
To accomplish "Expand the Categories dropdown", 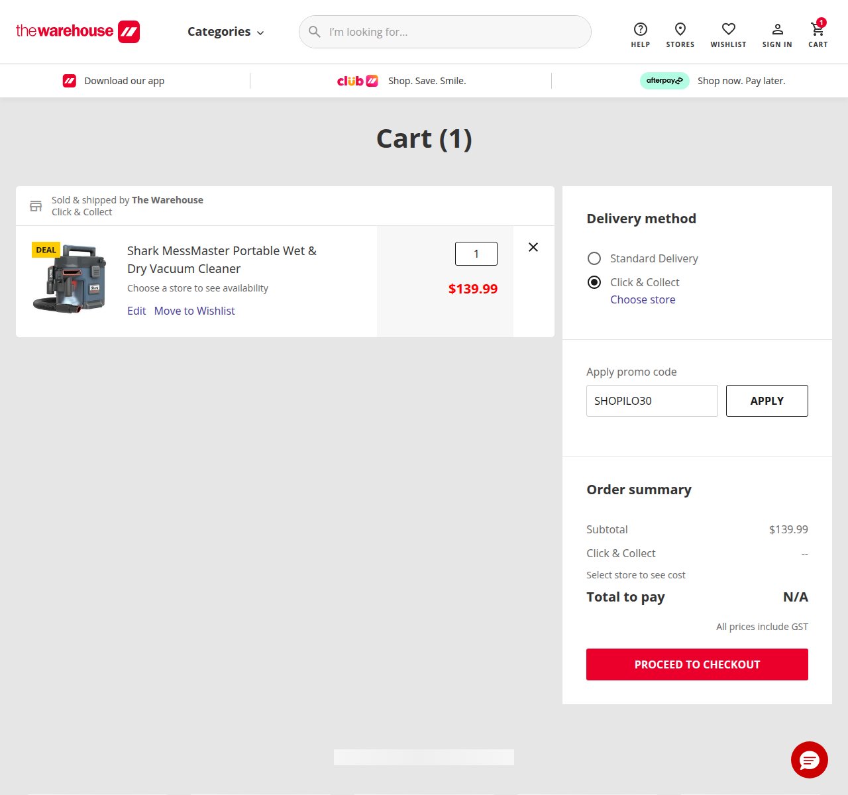I will (225, 32).
